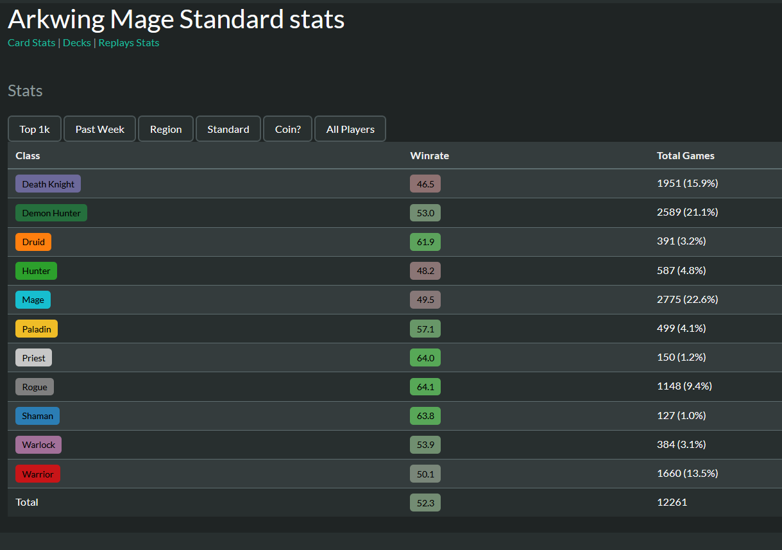
Task: Click the 63.8 winrate for Shaman
Action: [425, 416]
